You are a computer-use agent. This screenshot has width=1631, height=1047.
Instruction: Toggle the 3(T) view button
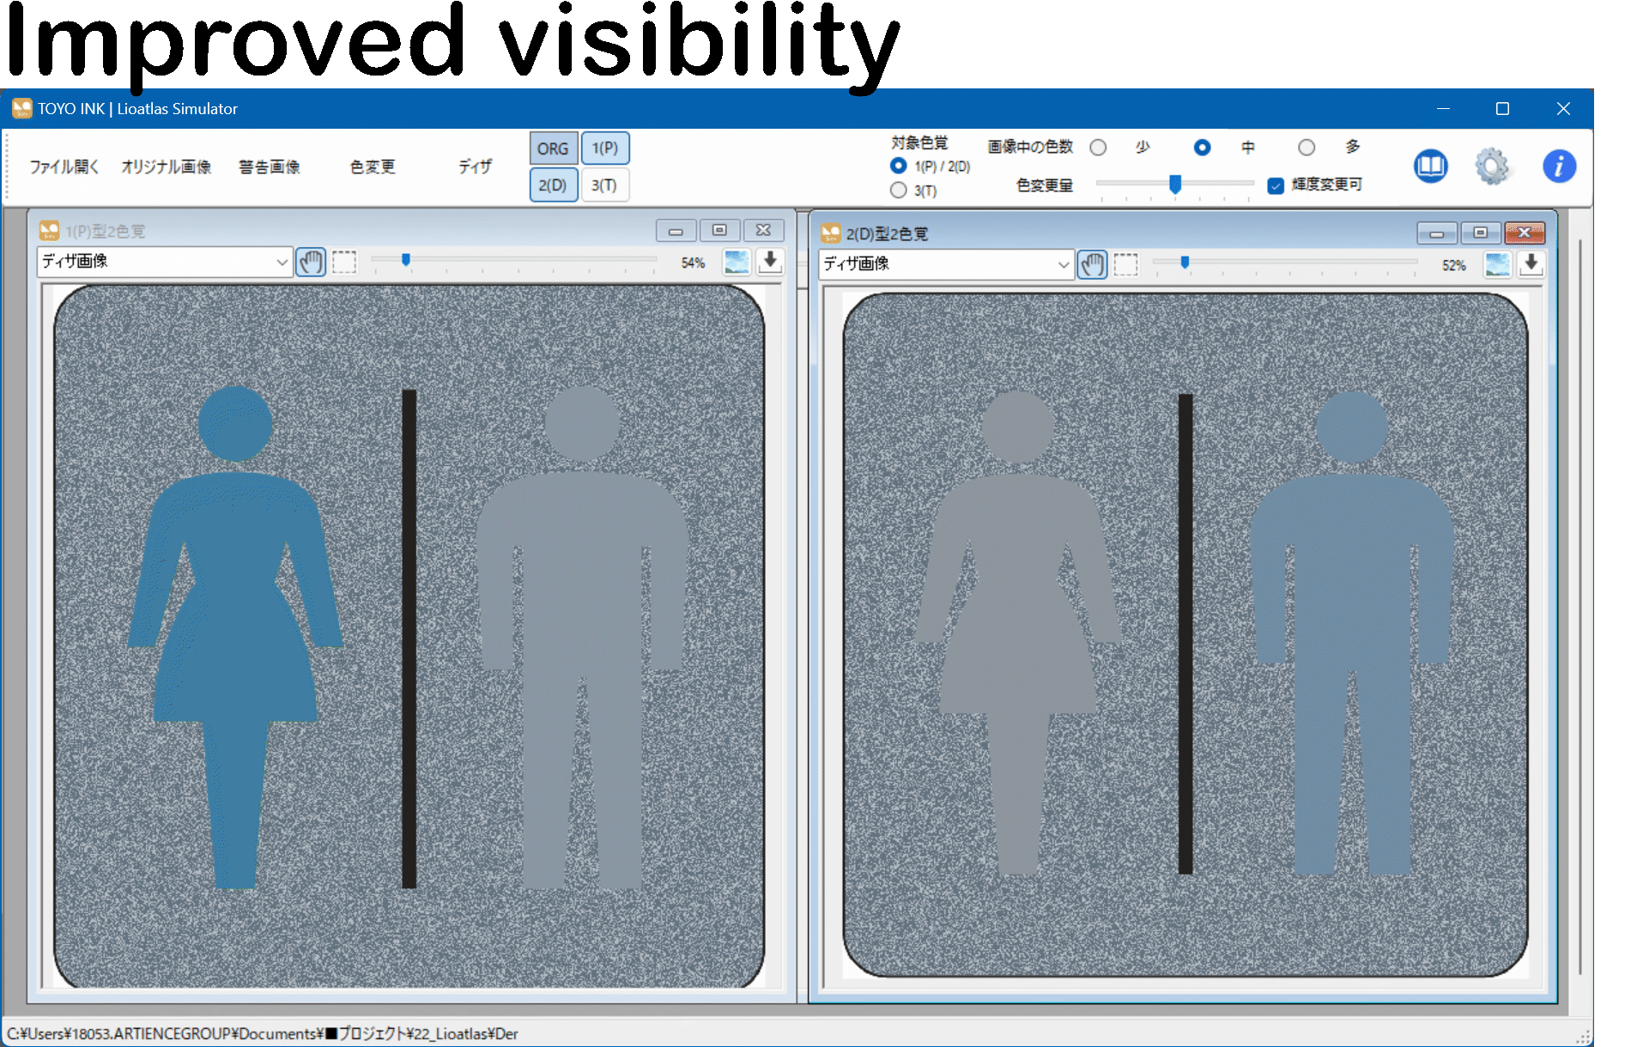click(x=604, y=185)
